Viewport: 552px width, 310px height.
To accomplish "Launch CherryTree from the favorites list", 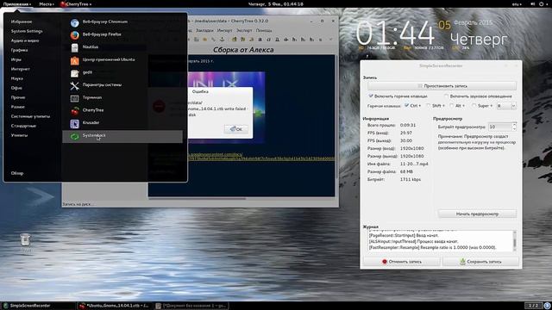I will click(x=122, y=110).
